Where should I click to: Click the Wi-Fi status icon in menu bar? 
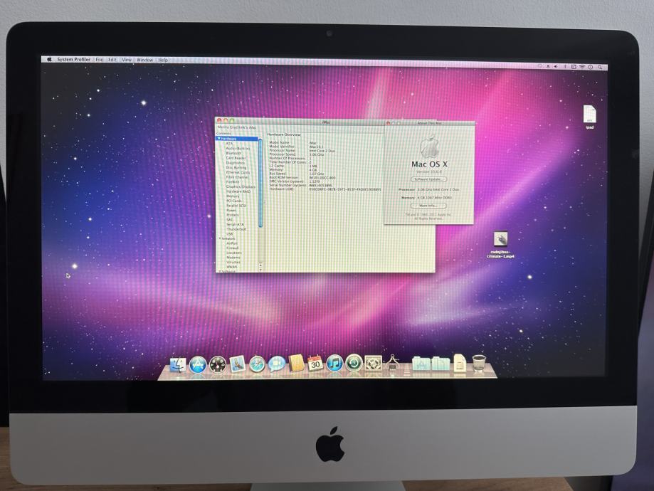582,67
